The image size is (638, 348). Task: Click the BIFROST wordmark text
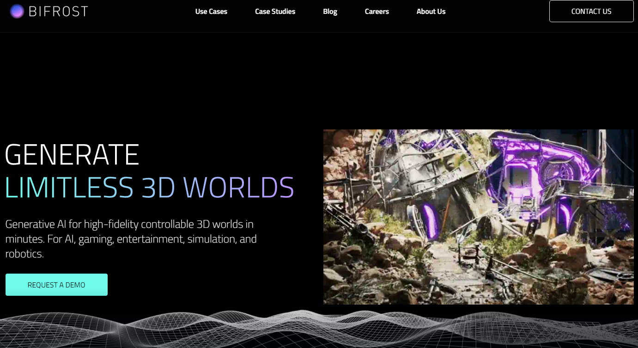click(x=58, y=12)
